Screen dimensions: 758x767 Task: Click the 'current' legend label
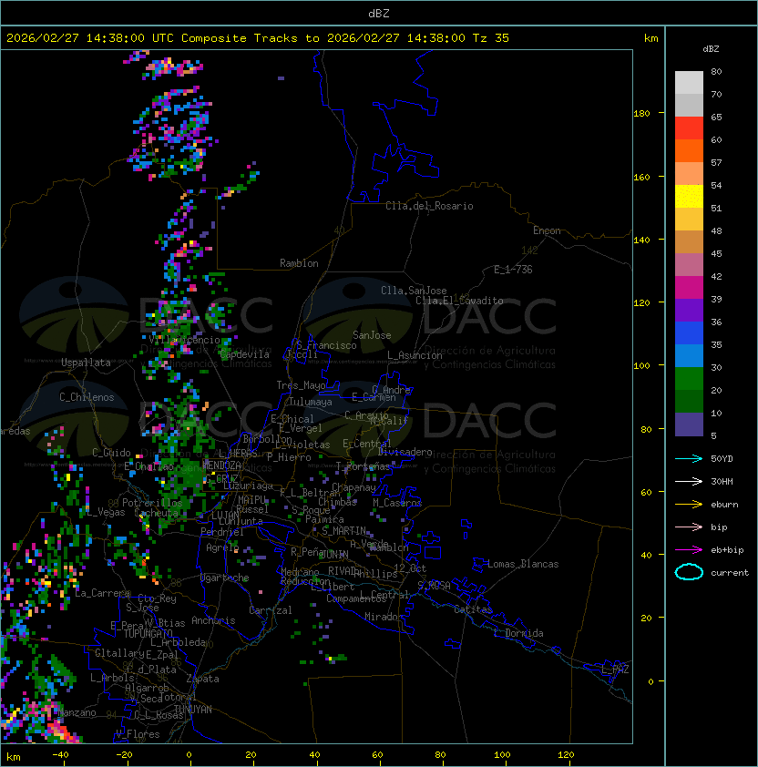coord(730,573)
